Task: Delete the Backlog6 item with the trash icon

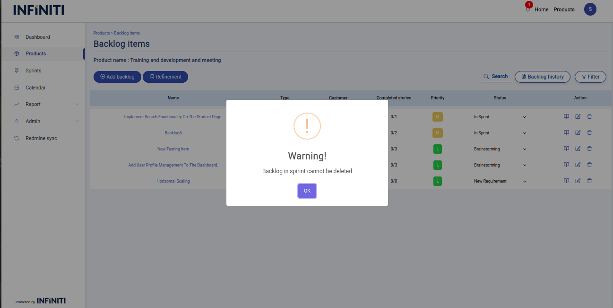Action: (x=589, y=132)
